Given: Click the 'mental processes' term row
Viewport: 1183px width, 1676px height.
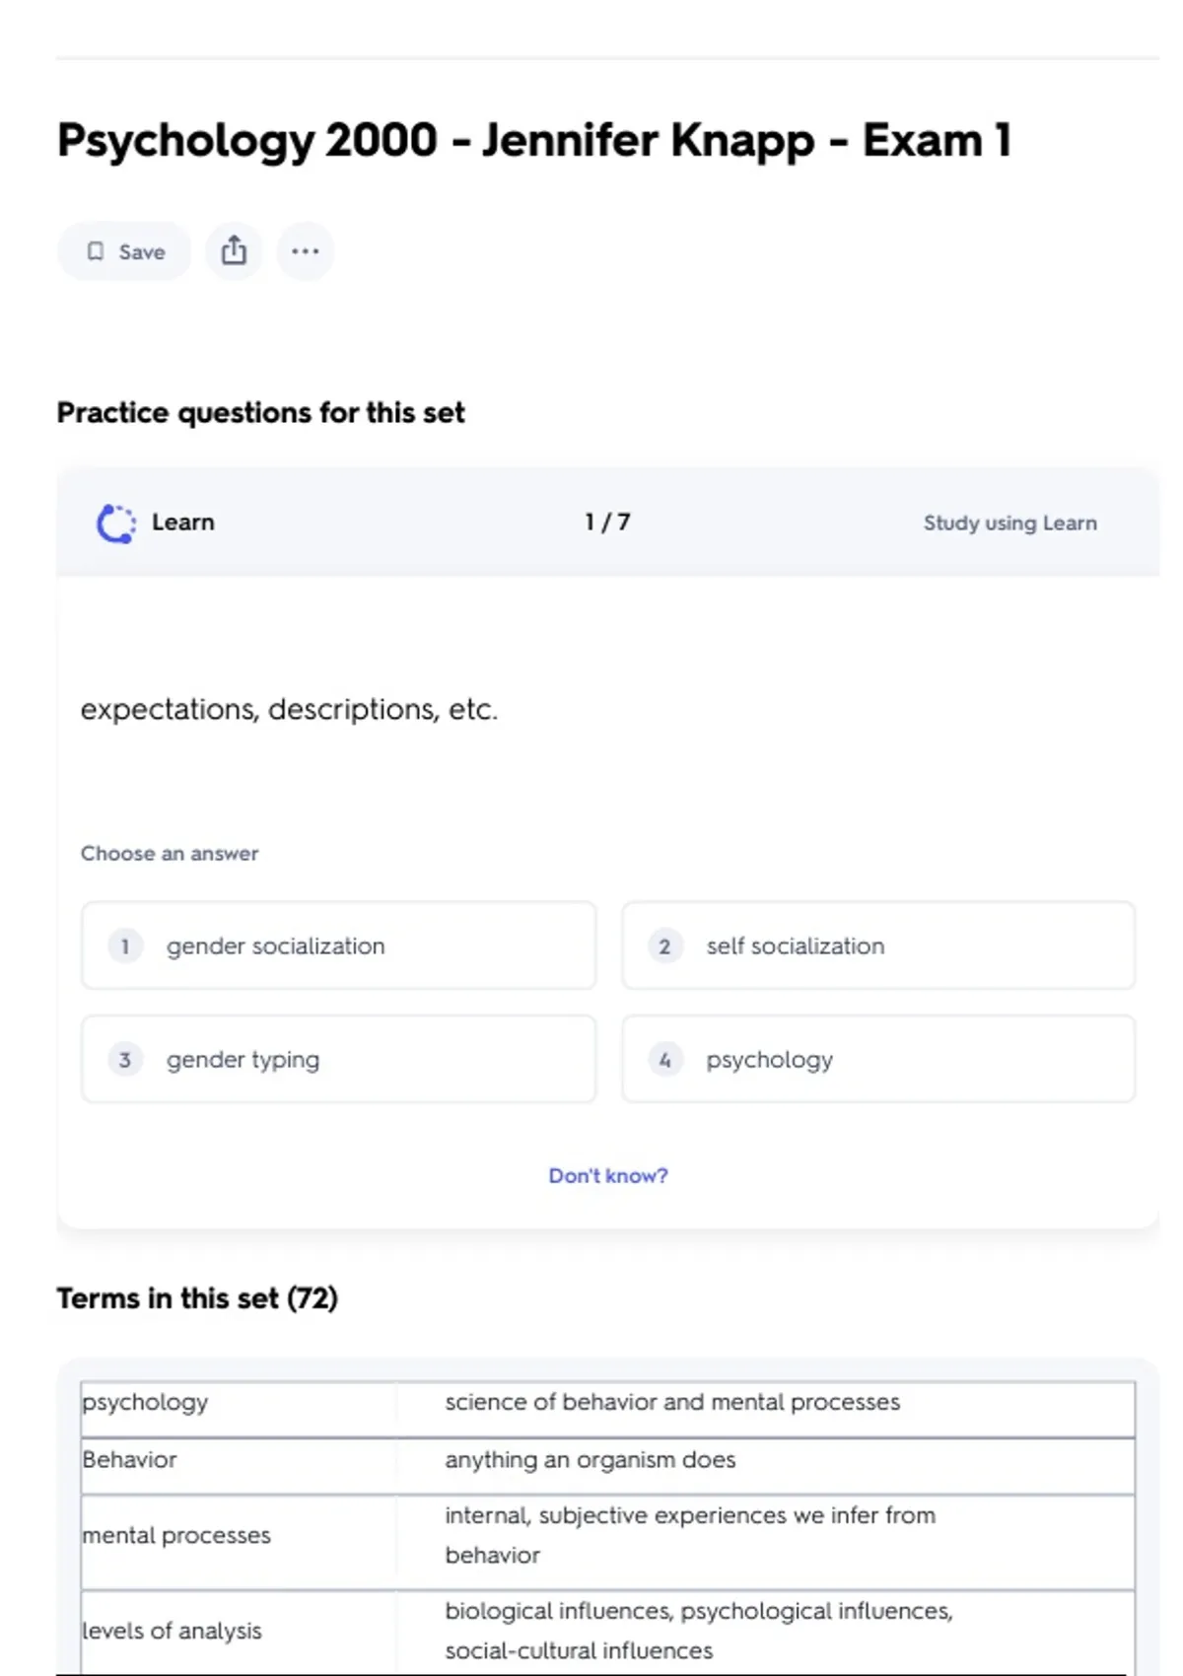Looking at the screenshot, I should 176,1535.
